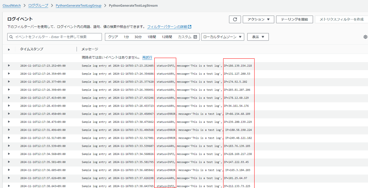Image resolution: width=368 pixels, height=188 pixels.
Task: Open external link icon beside フィルターパターンの詳細
Action: point(190,27)
